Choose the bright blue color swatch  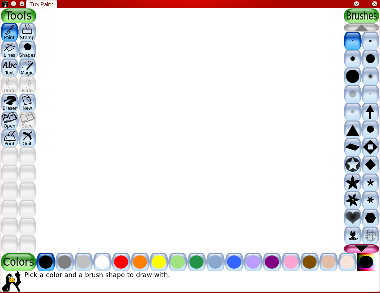234,262
